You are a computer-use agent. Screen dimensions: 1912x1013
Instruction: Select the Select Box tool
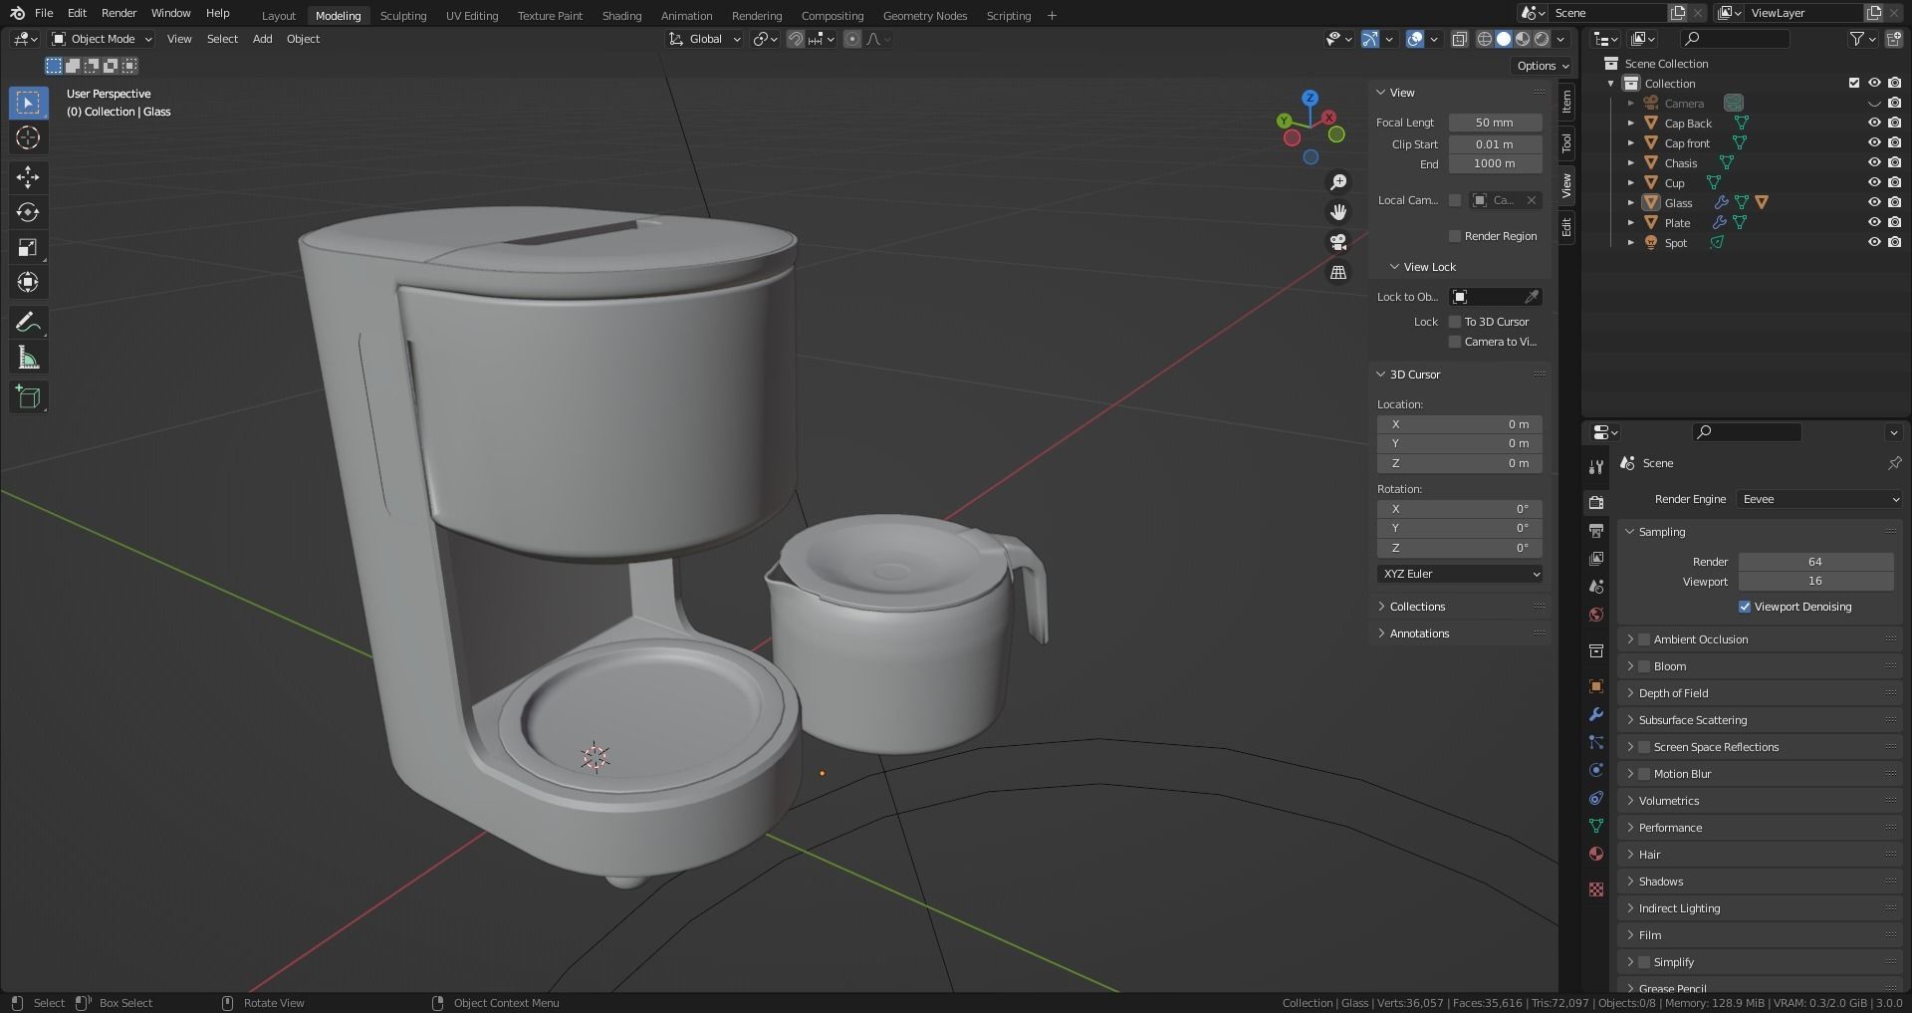(28, 103)
